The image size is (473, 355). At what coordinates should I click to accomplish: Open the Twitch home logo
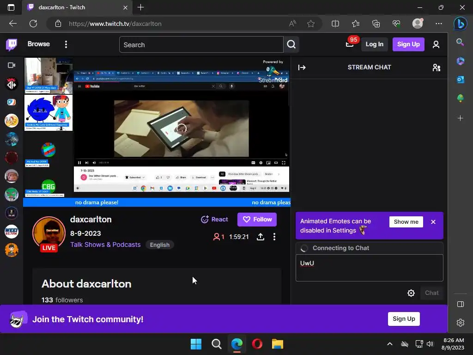pos(12,45)
